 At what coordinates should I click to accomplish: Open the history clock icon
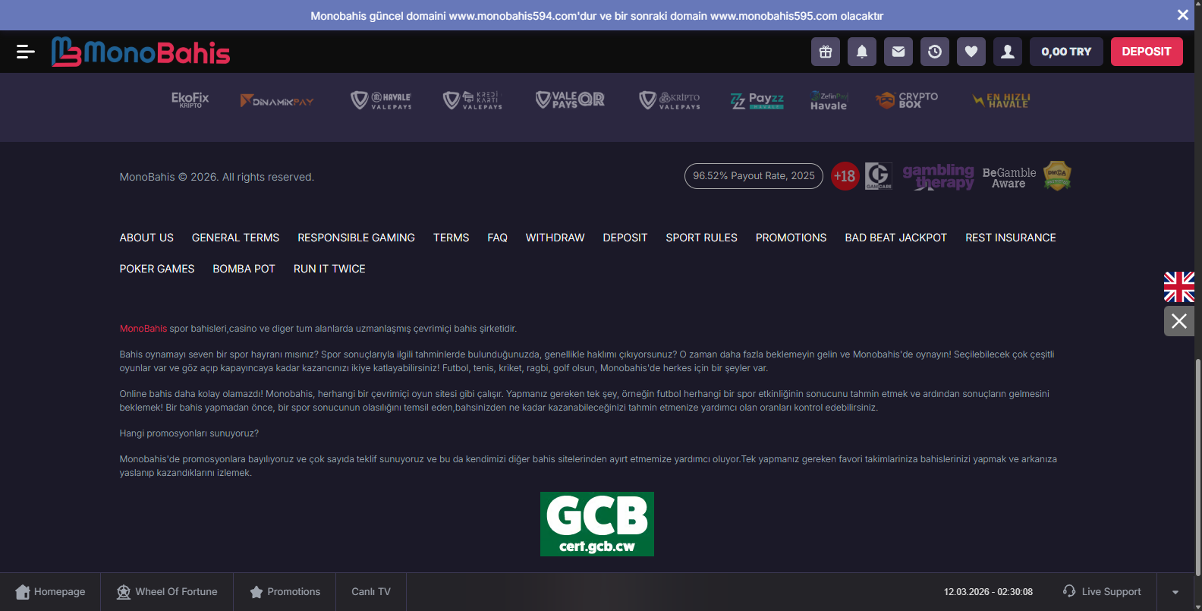[x=935, y=52]
